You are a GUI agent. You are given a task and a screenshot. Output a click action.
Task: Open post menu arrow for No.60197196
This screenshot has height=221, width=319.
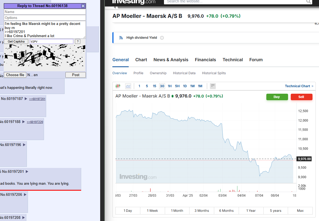point(24,145)
